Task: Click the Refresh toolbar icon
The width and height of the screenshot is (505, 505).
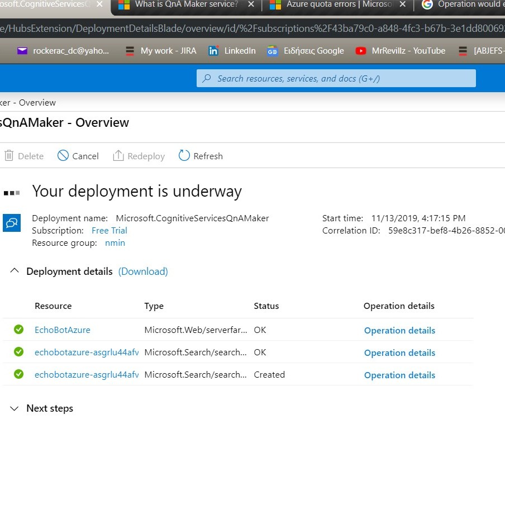Action: (x=184, y=156)
